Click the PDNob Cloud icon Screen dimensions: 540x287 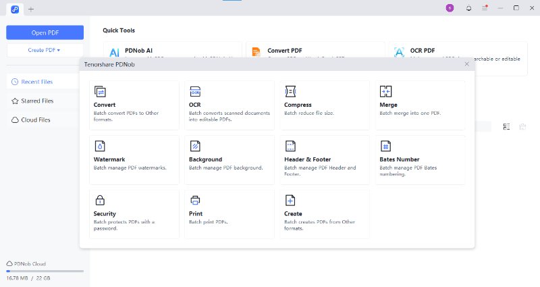tap(9, 264)
